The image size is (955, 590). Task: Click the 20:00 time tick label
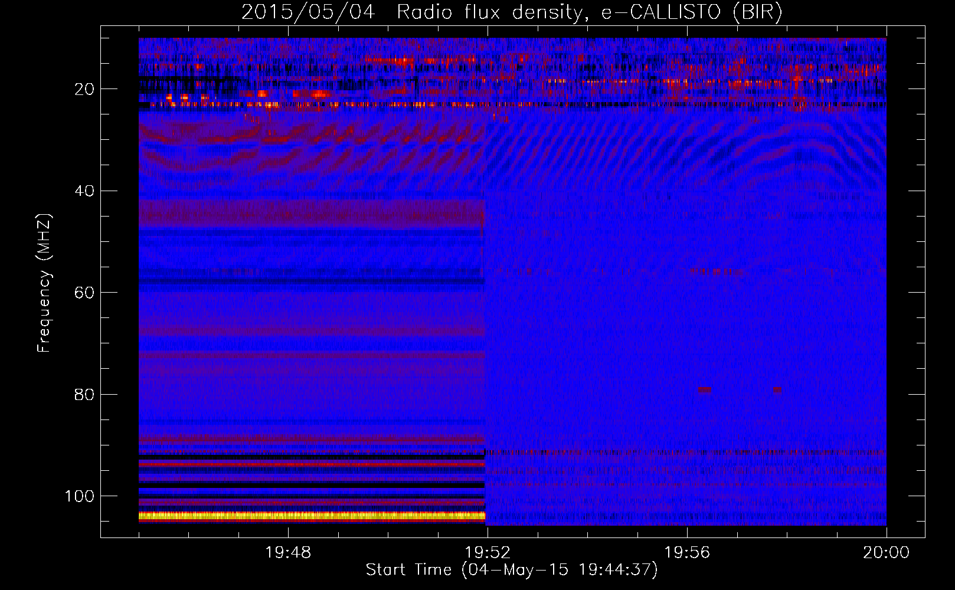[887, 553]
